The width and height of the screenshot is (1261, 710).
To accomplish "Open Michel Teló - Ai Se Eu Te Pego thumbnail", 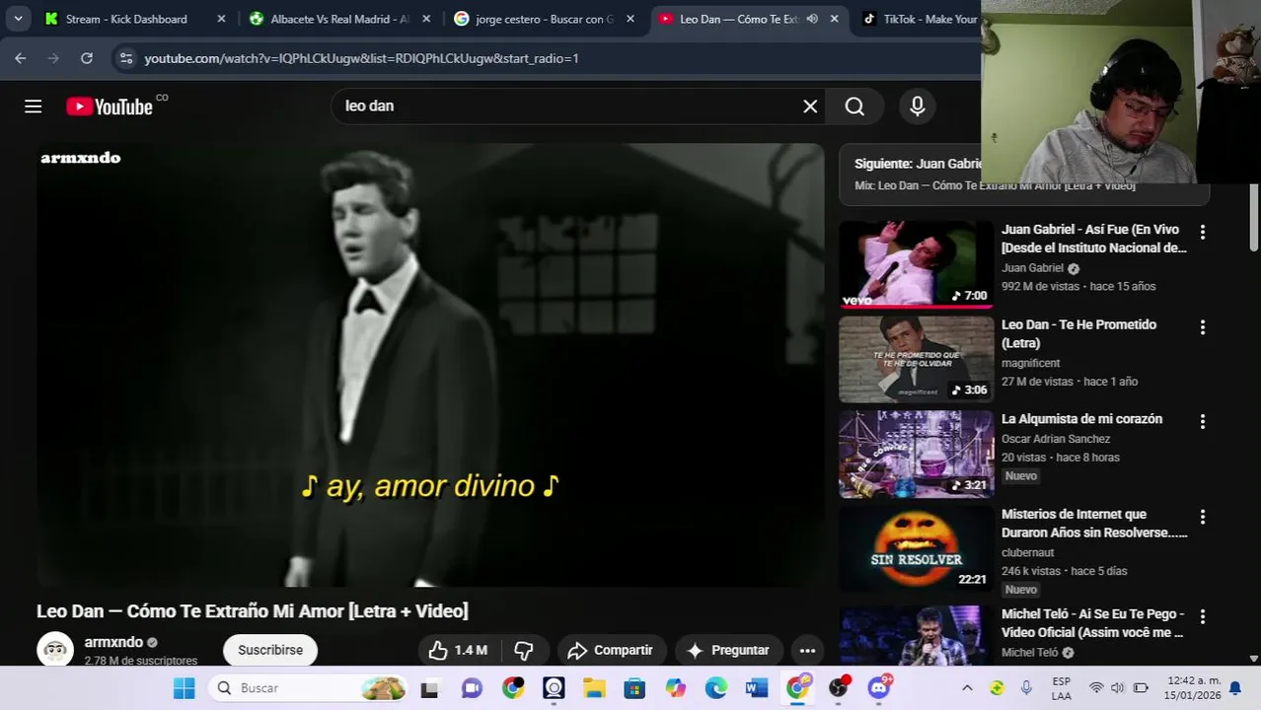I will (916, 636).
